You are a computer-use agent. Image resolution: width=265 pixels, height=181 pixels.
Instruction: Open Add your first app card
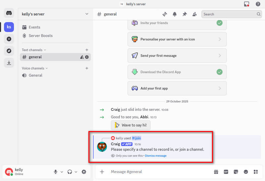(x=177, y=88)
